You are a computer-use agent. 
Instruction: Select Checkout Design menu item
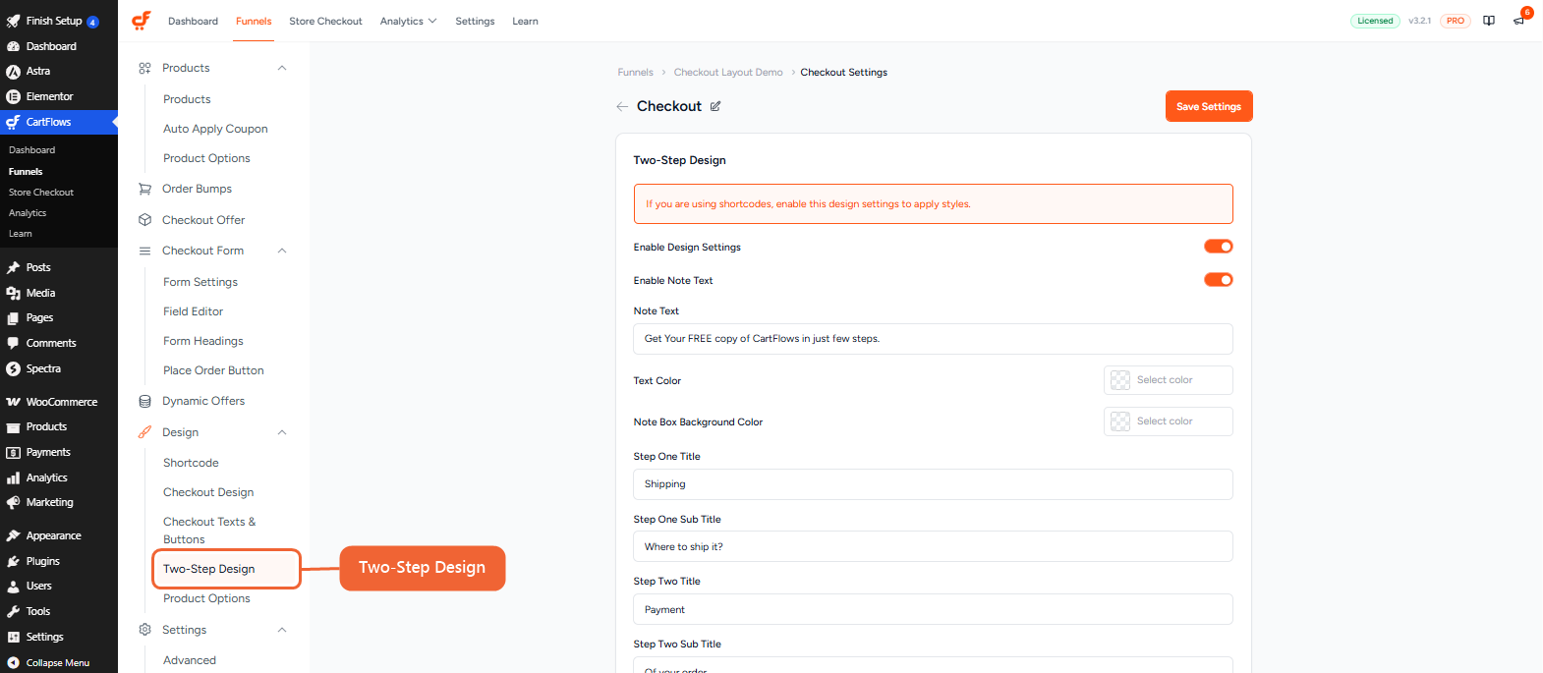coord(208,492)
